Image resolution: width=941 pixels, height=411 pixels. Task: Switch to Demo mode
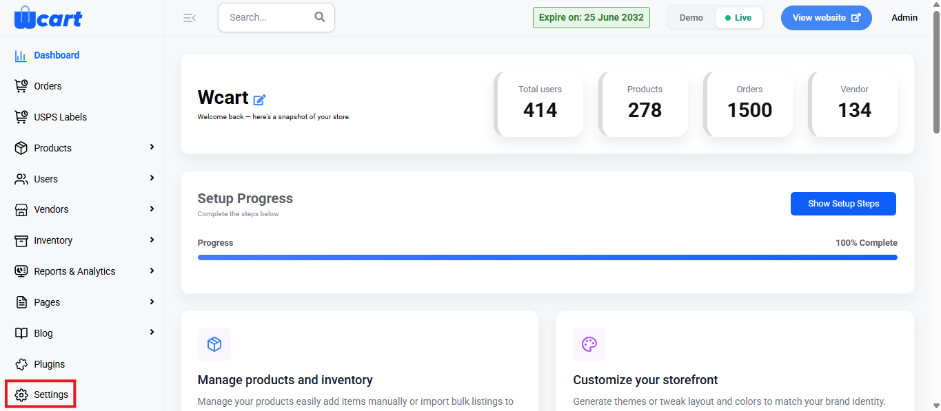(x=691, y=18)
